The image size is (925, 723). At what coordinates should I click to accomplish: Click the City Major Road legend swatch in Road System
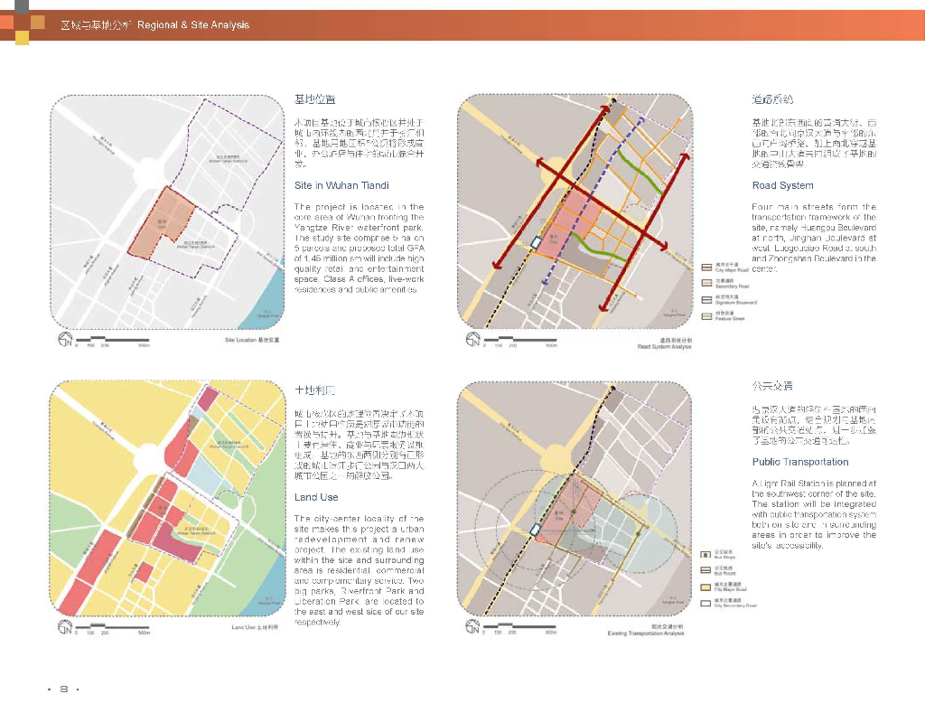click(706, 268)
